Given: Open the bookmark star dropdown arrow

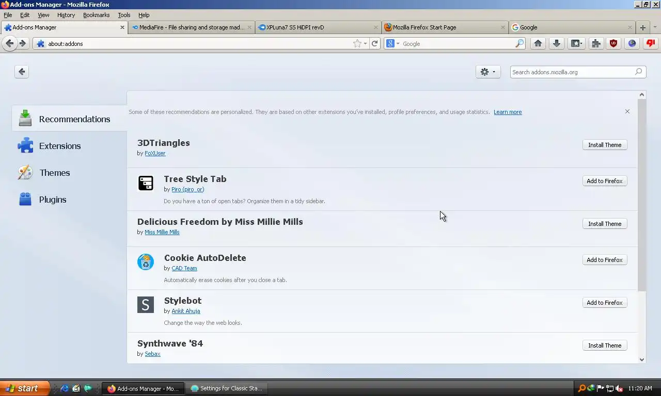Looking at the screenshot, I should [365, 44].
